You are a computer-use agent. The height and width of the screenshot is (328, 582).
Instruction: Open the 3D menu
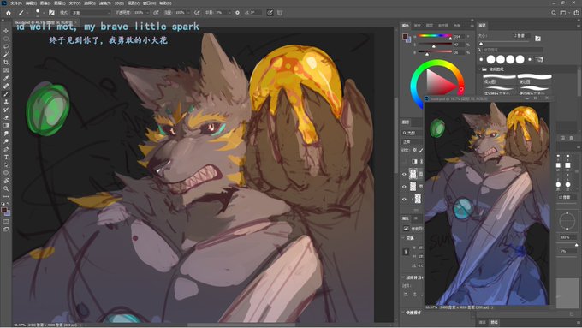[x=119, y=3]
